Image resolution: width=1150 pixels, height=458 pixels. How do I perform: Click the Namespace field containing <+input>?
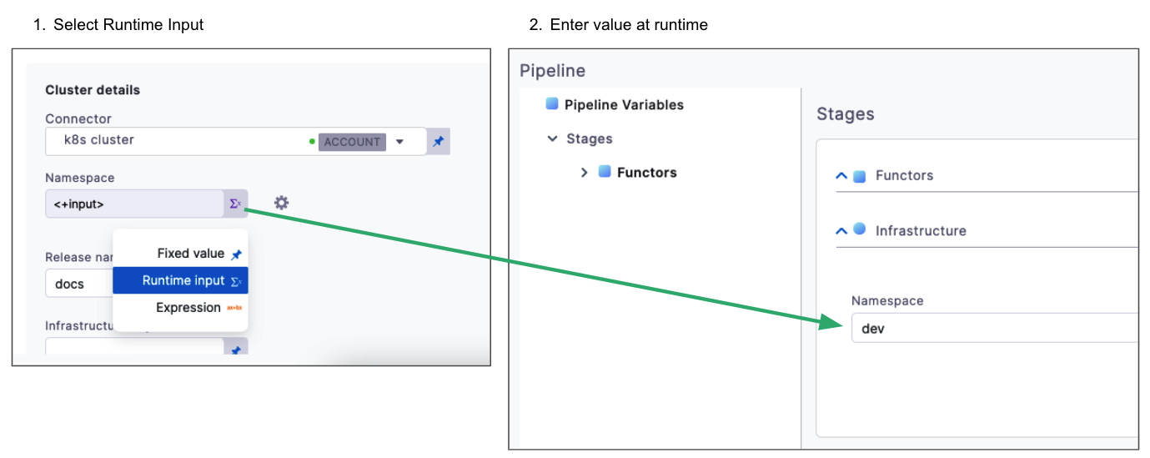coord(133,204)
